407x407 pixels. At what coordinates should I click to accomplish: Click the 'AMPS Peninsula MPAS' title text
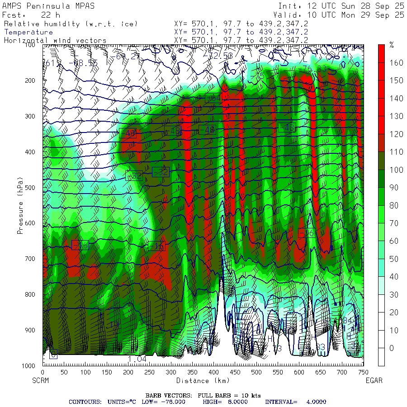(48, 6)
